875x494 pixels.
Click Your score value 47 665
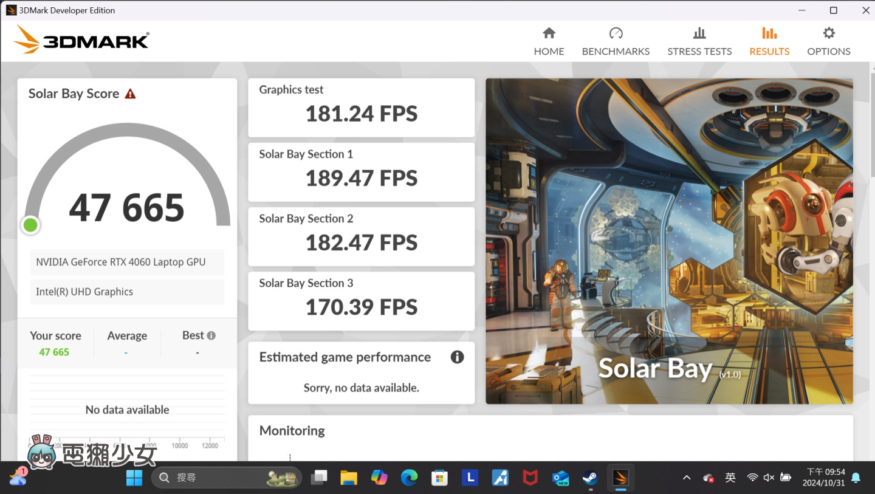pyautogui.click(x=54, y=352)
